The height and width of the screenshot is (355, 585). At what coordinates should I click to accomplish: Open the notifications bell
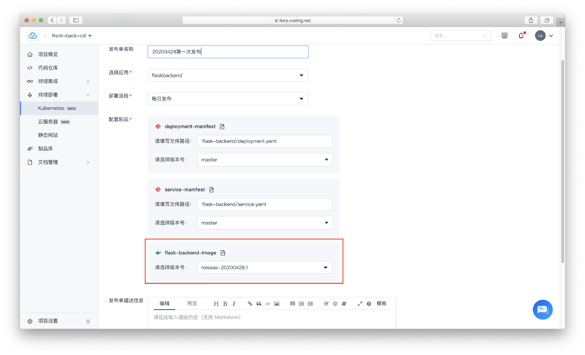click(521, 35)
